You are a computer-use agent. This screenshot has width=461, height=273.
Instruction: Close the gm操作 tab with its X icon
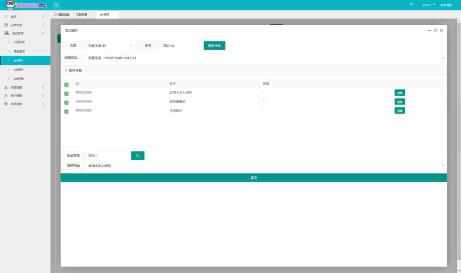pos(113,14)
